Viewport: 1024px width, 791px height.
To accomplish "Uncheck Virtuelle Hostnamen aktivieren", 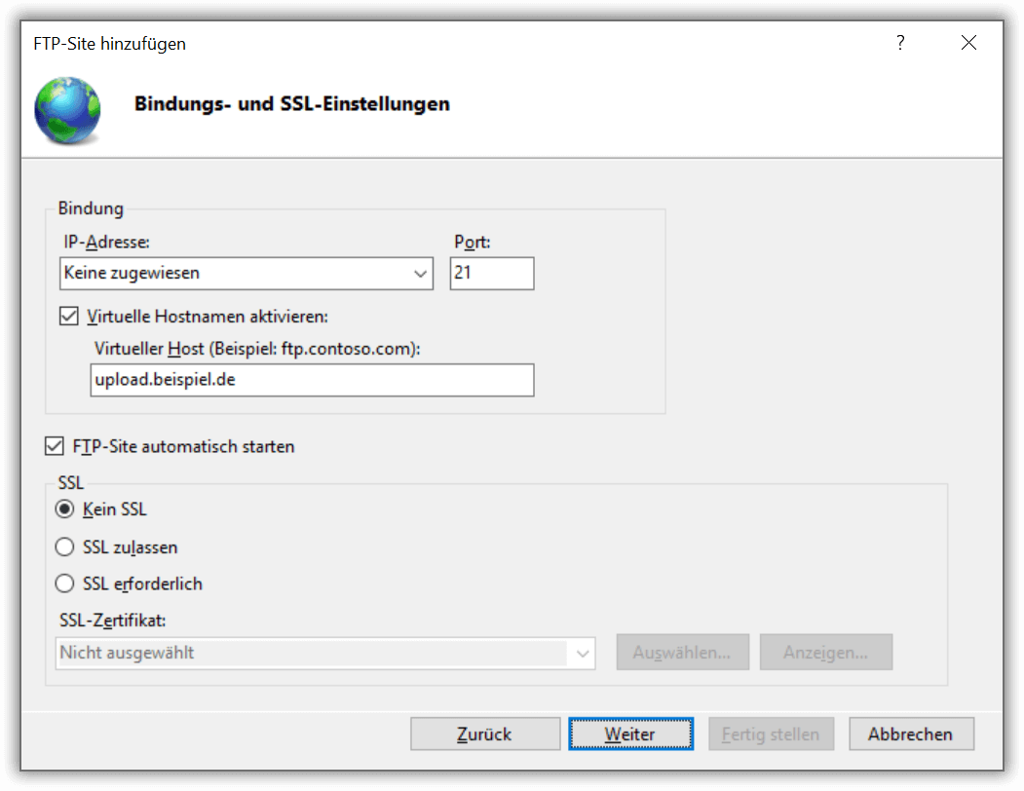I will (68, 317).
